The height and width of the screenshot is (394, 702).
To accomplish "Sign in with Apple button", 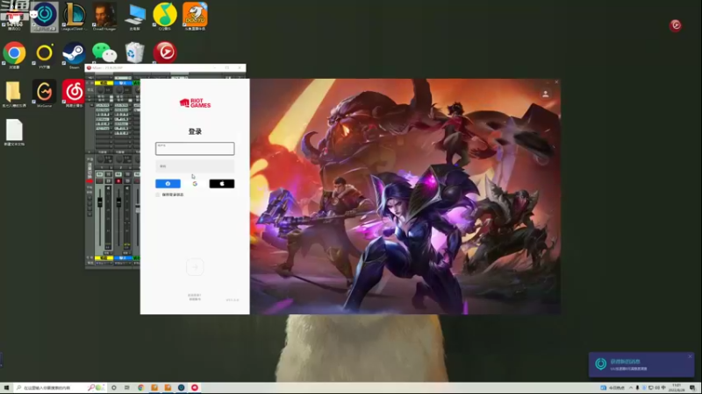I will (222, 184).
